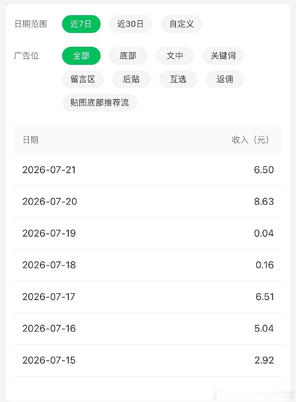Click the date 2026-07-15
This screenshot has height=402, width=296.
49,360
